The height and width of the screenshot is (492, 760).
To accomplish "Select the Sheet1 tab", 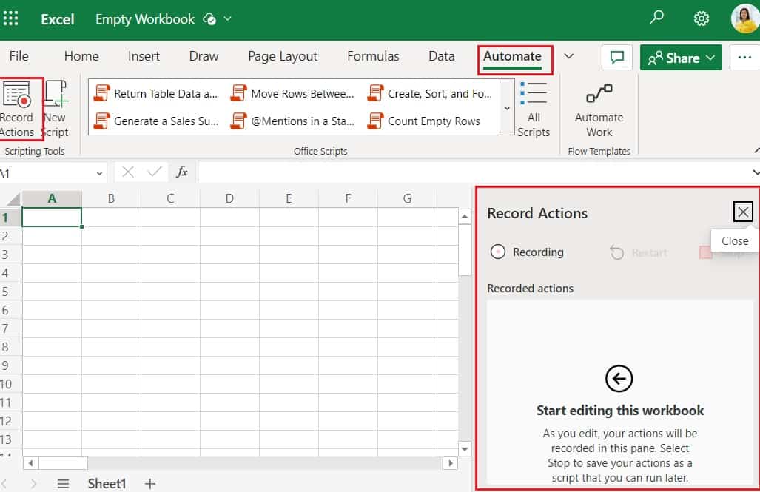I will point(107,482).
